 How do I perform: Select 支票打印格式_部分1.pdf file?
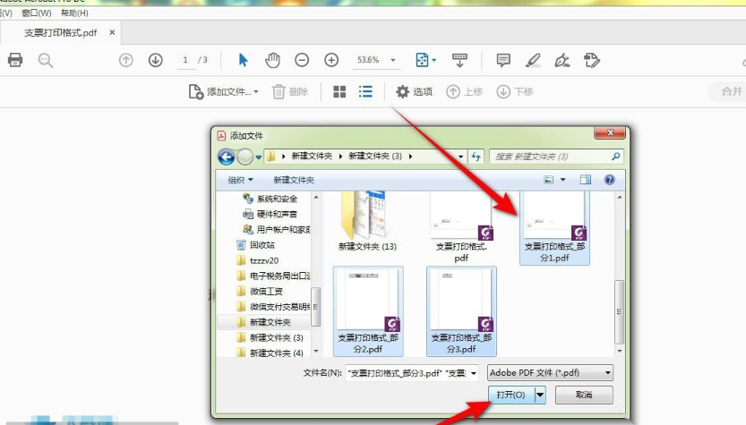(554, 227)
